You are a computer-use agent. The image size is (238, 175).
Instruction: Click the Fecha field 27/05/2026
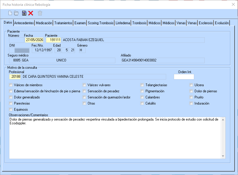click(34, 40)
